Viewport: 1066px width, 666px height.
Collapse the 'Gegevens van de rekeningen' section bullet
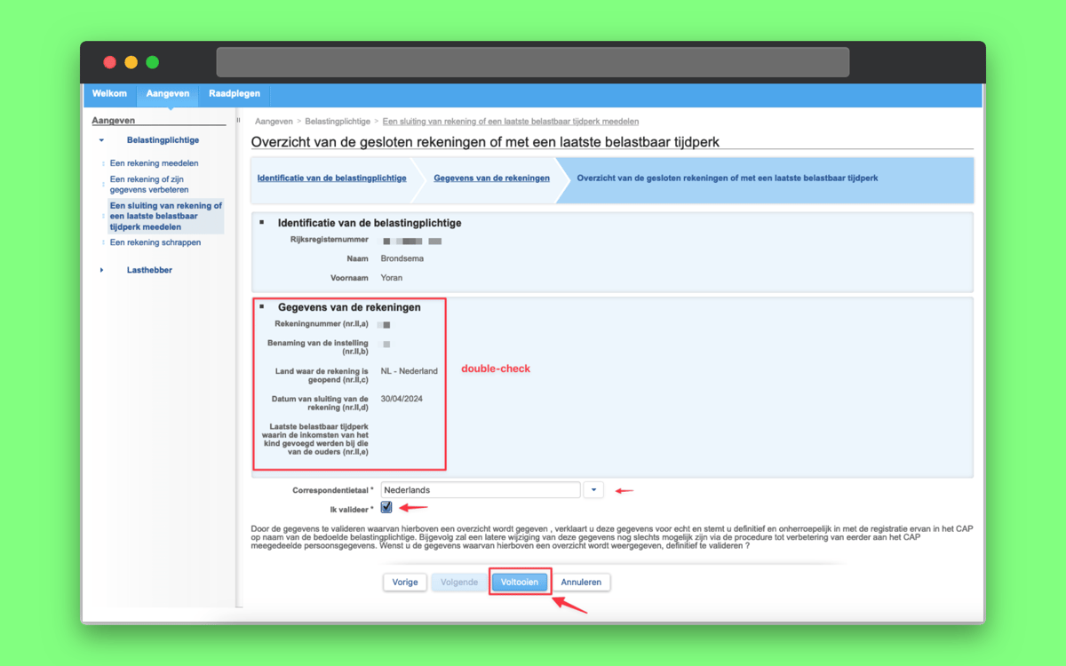pos(262,306)
